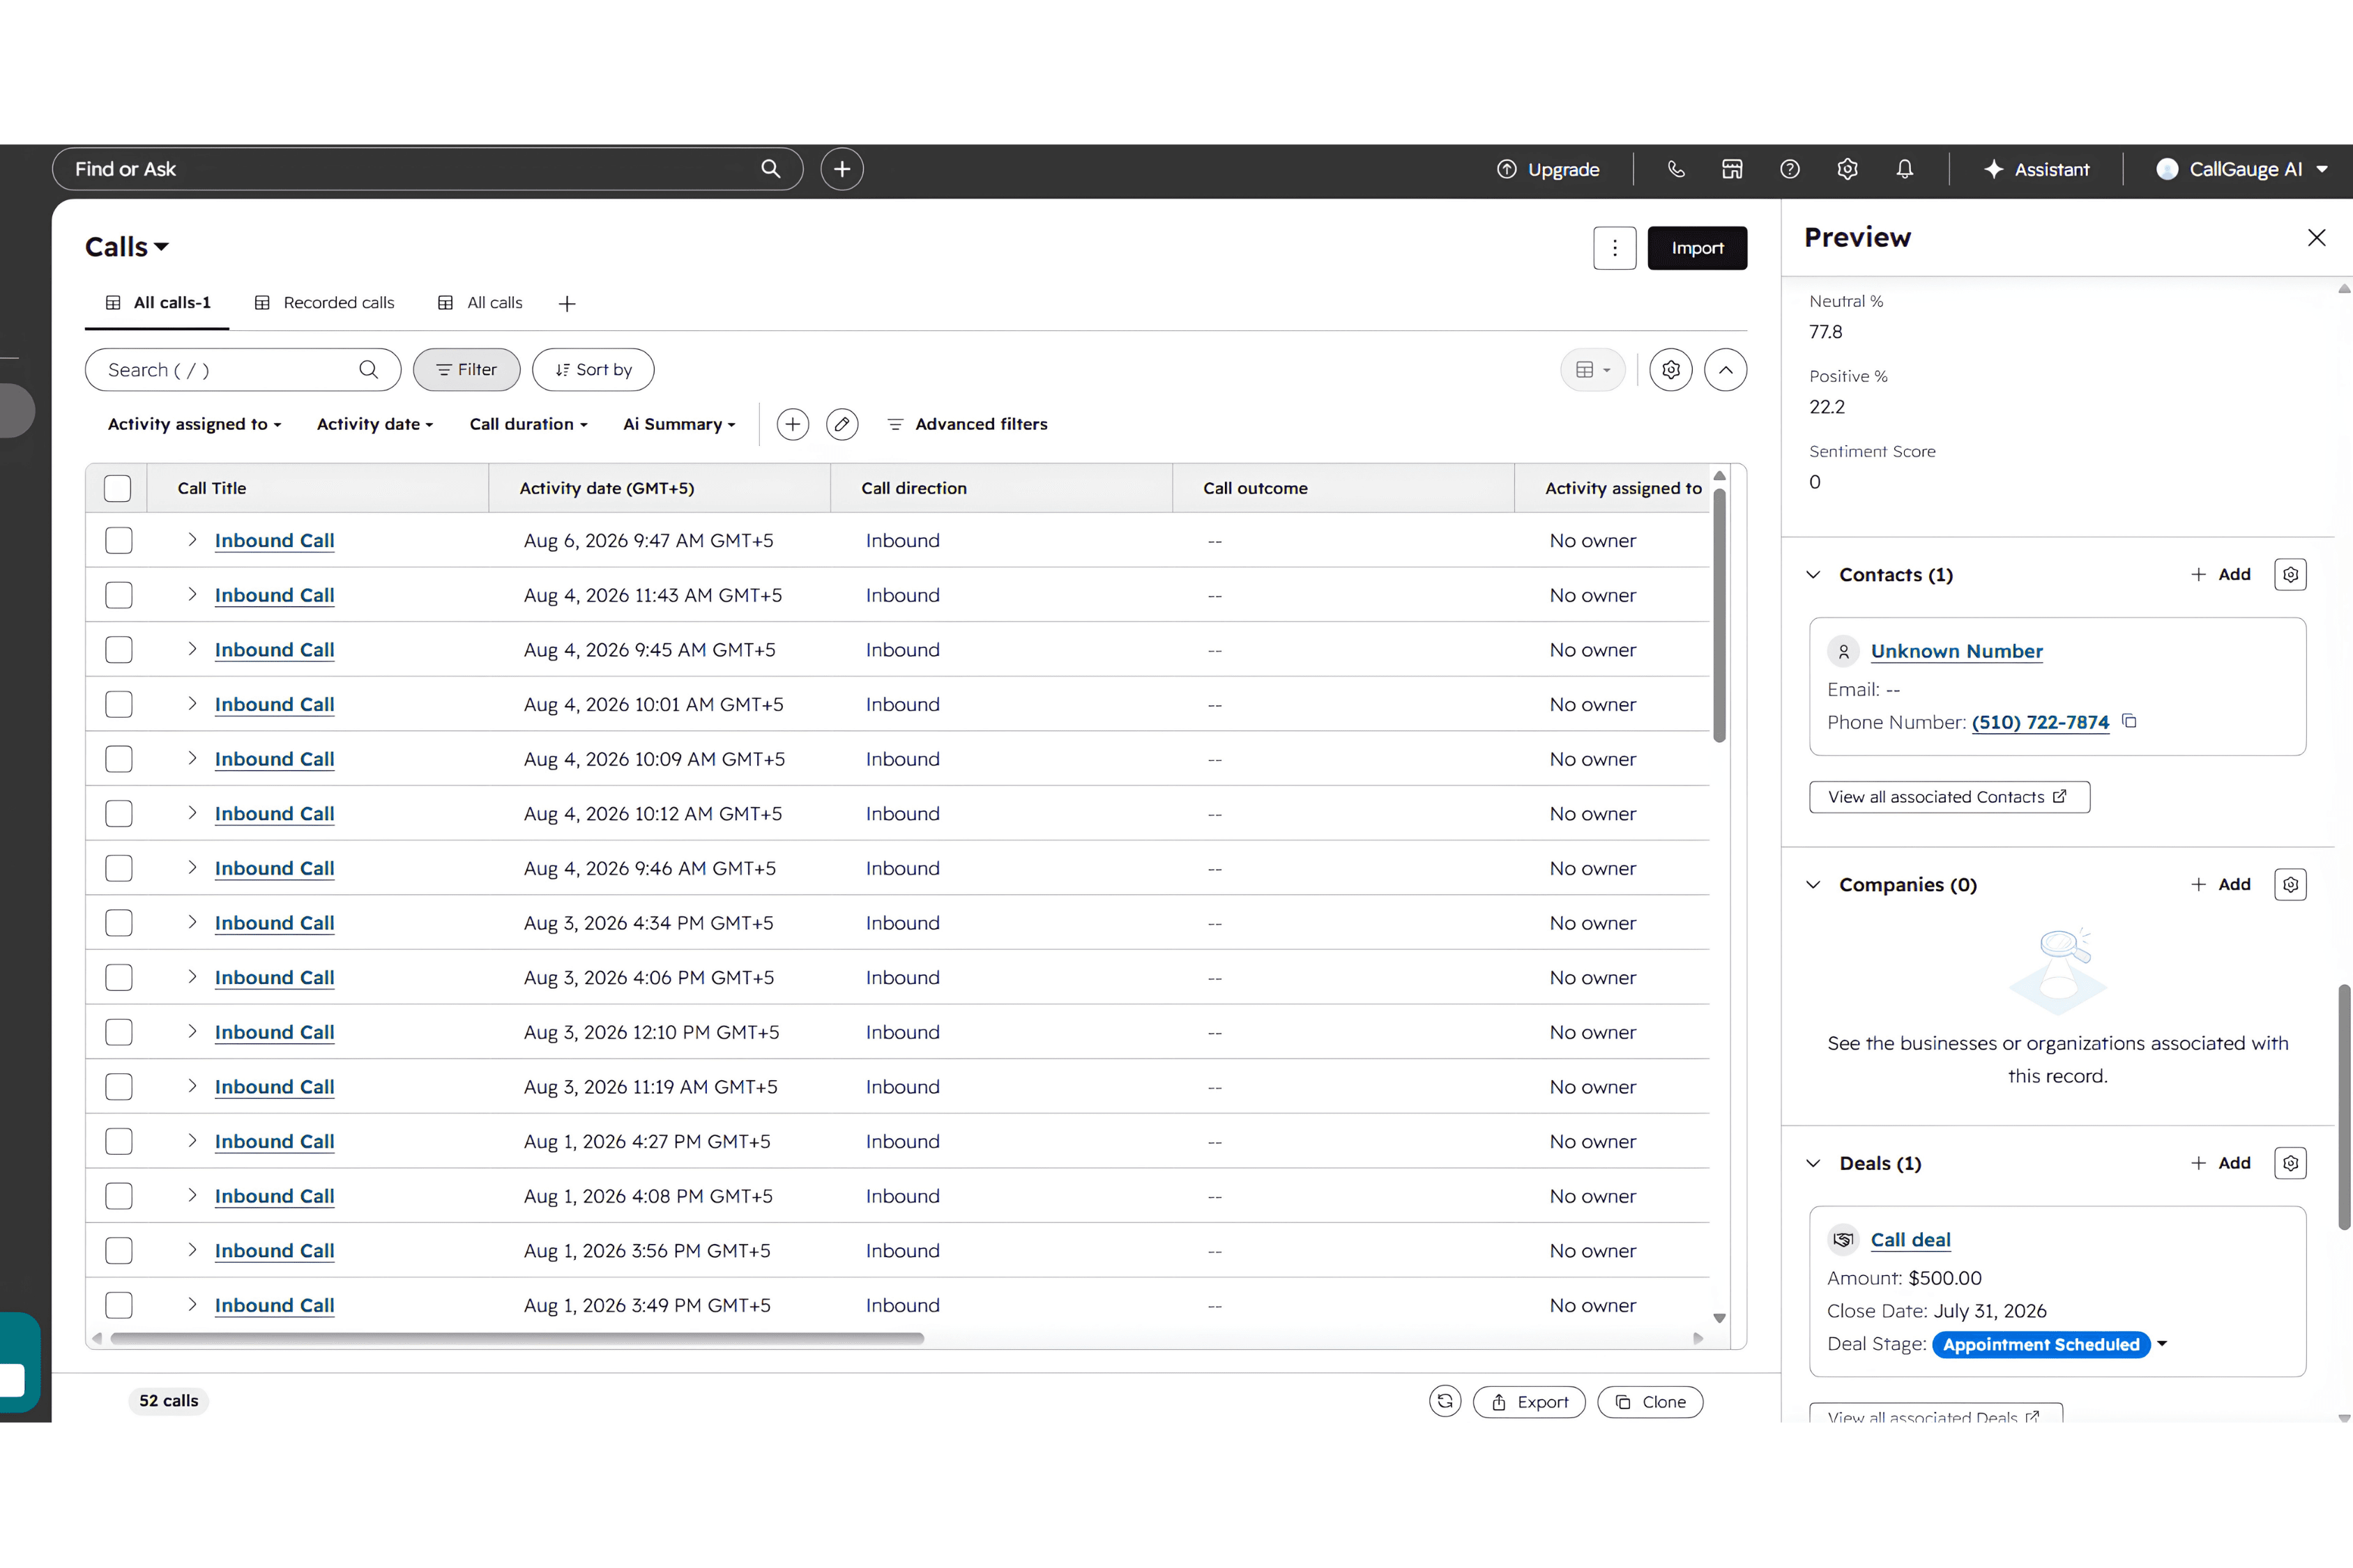Viewport: 2353px width, 1568px height.
Task: Open Call duration filter dropdown
Action: [528, 424]
